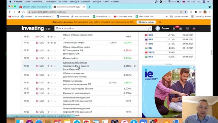Image resolution: width=218 pixels, height=123 pixels.
Task: Click the page vertical scrollbar thumb
Action: (x=212, y=52)
